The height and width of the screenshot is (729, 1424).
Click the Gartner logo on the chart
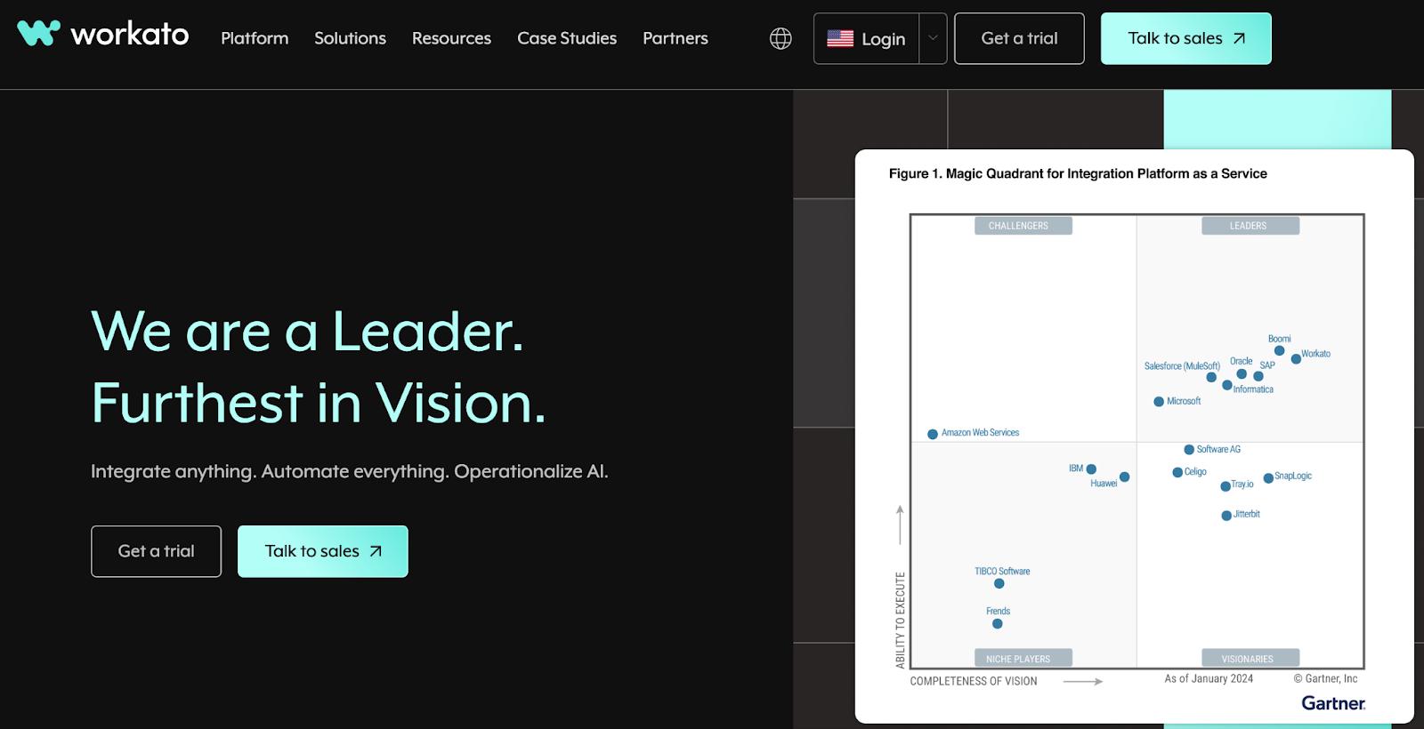1333,703
